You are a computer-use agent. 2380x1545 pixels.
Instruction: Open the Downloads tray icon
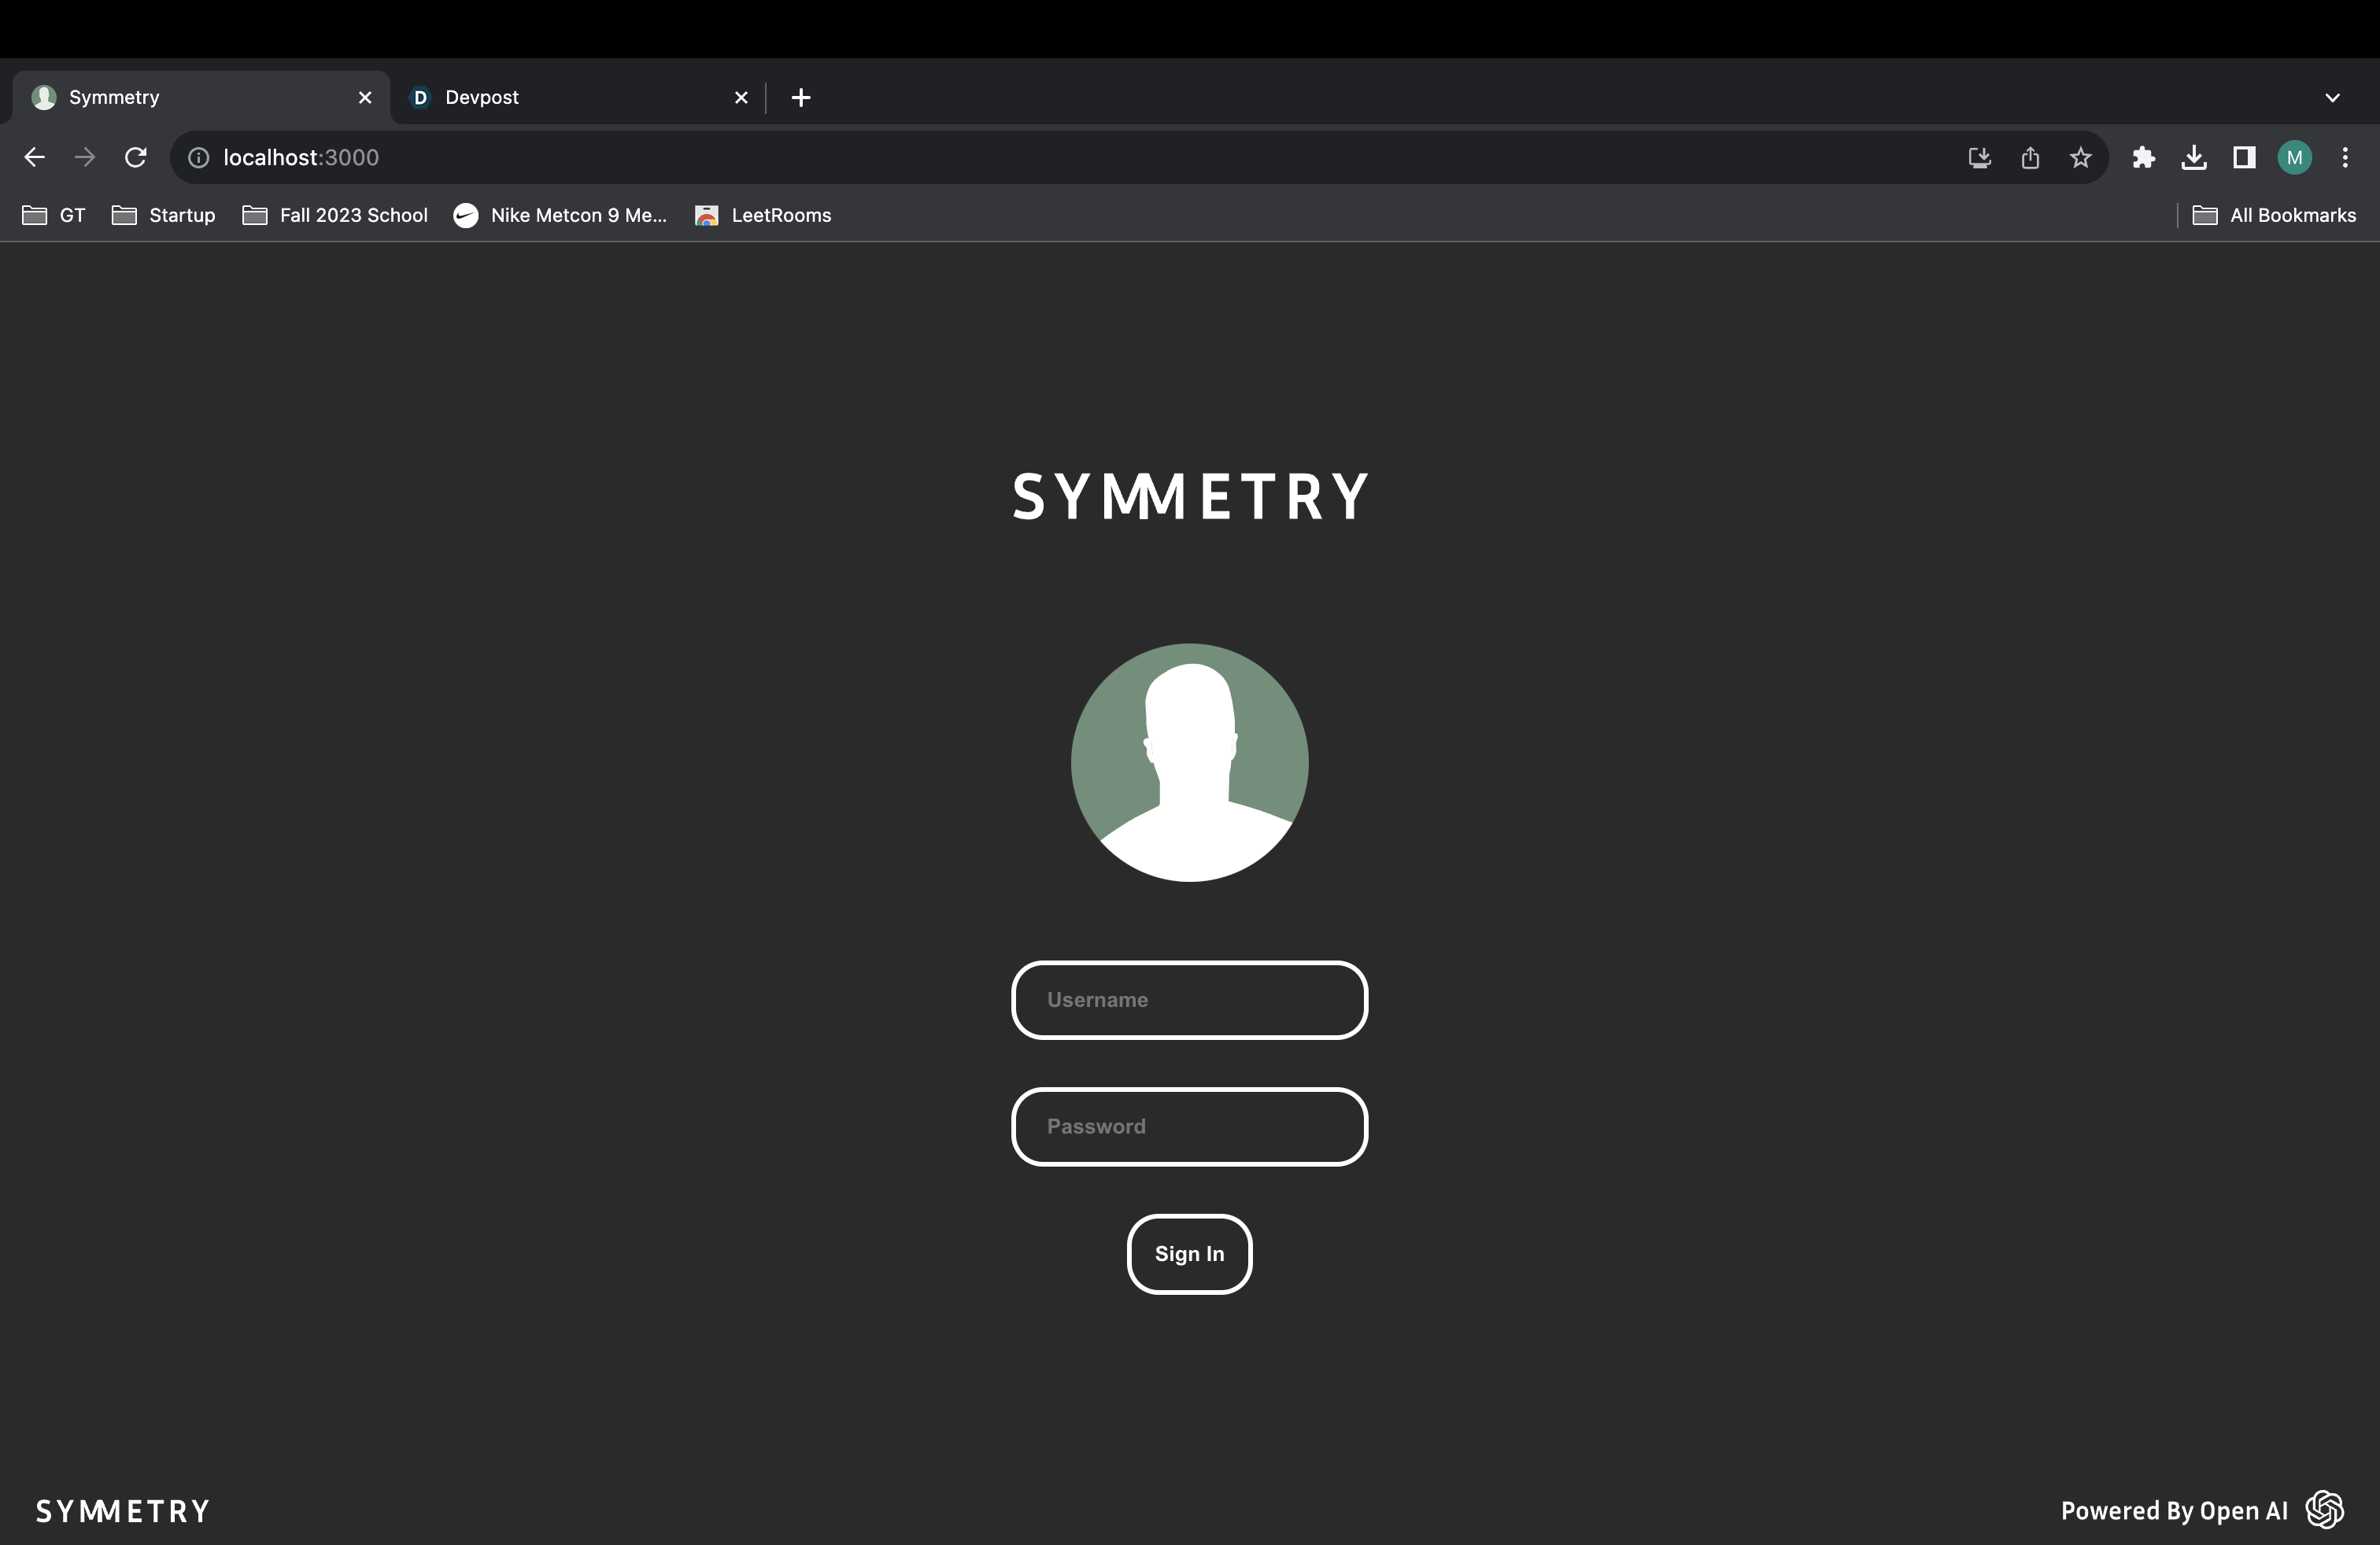[x=2194, y=157]
